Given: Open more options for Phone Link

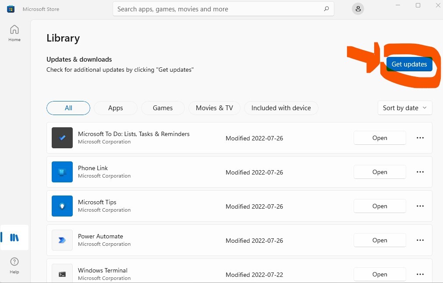Looking at the screenshot, I should coord(420,172).
